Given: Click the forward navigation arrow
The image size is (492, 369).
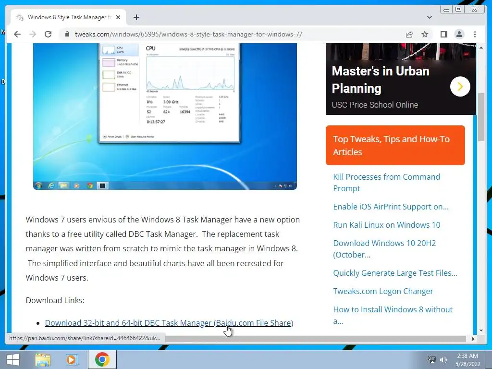Looking at the screenshot, I should point(33,34).
